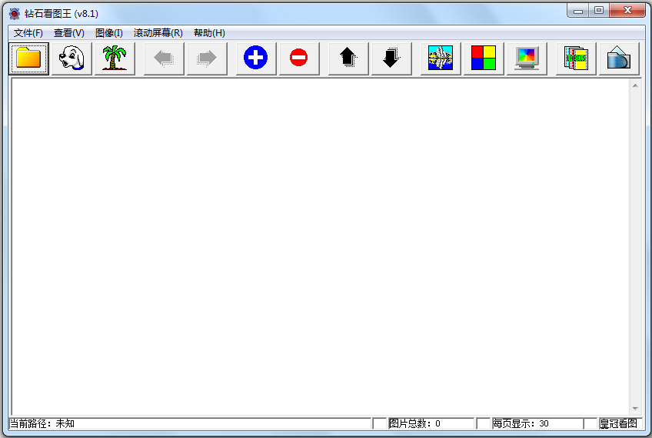Maximize the 钻石看图王 window
Image resolution: width=652 pixels, height=438 pixels.
click(599, 11)
